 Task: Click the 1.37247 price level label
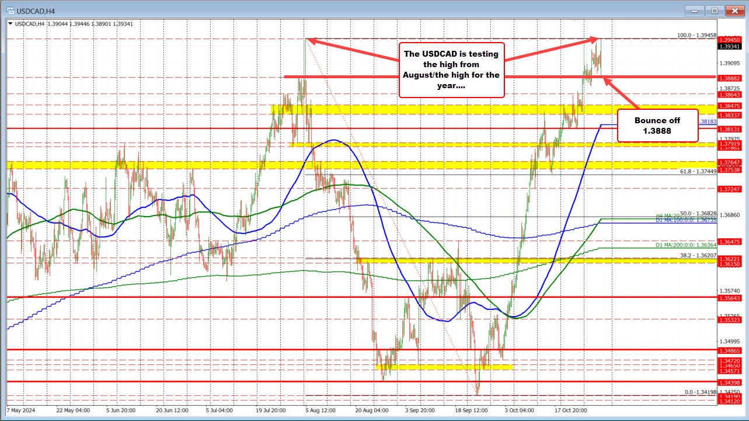pyautogui.click(x=729, y=189)
